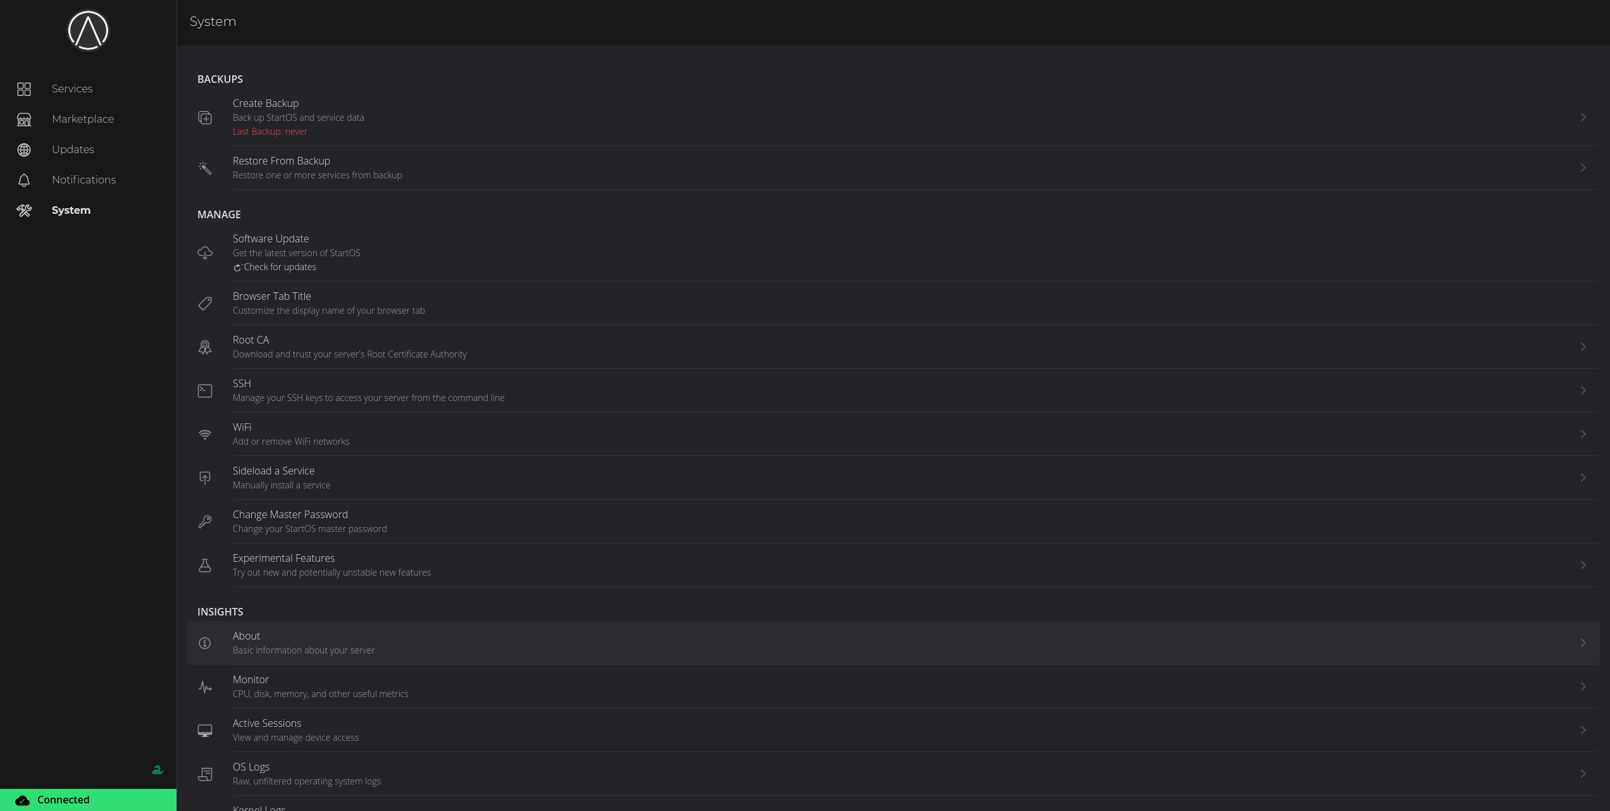Select Updates in the sidebar
The image size is (1610, 811).
pyautogui.click(x=73, y=149)
